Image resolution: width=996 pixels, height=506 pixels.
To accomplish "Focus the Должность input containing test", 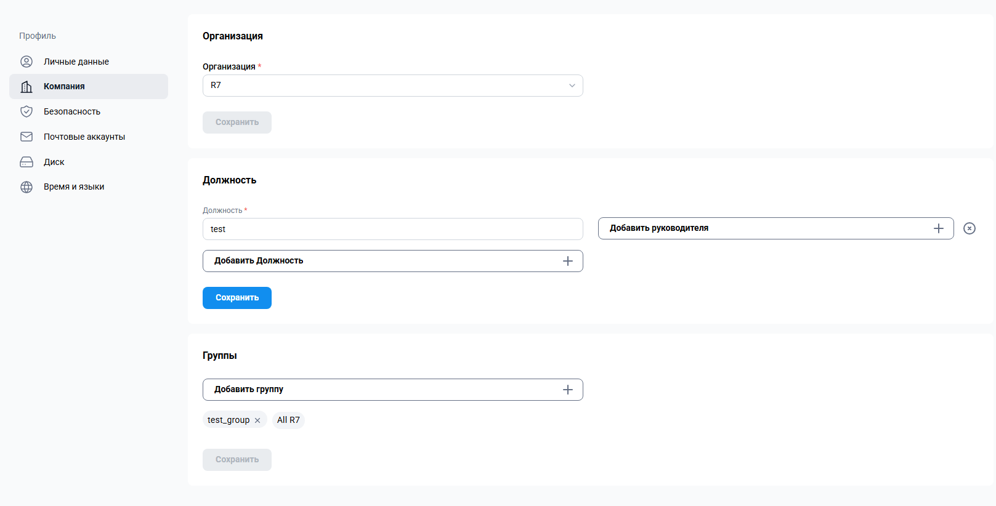I will (x=393, y=229).
